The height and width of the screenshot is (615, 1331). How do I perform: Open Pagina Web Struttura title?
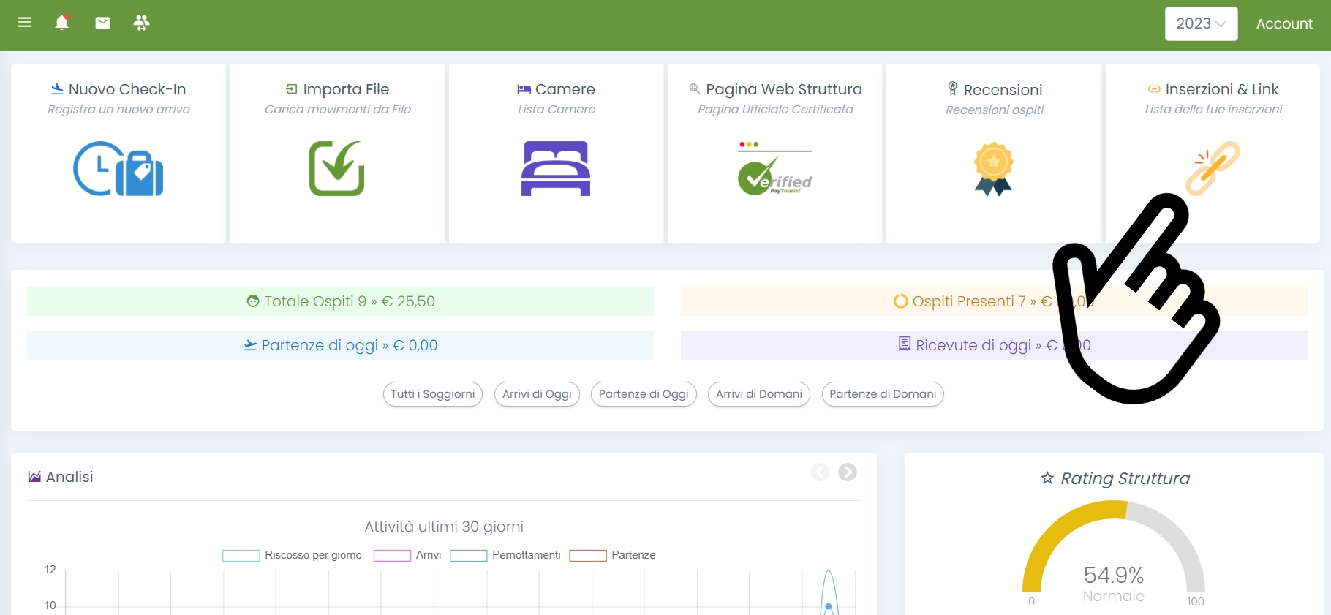[x=775, y=89]
